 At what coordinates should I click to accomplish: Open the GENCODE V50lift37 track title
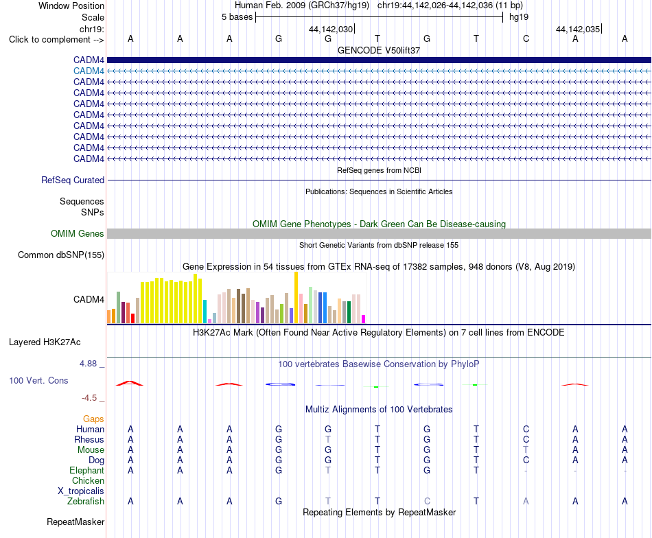tap(379, 50)
